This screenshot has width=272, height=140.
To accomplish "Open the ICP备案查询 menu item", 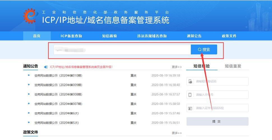I will tap(71, 36).
